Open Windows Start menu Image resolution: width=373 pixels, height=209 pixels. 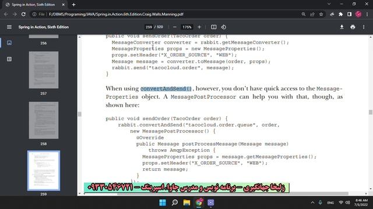coord(163,203)
